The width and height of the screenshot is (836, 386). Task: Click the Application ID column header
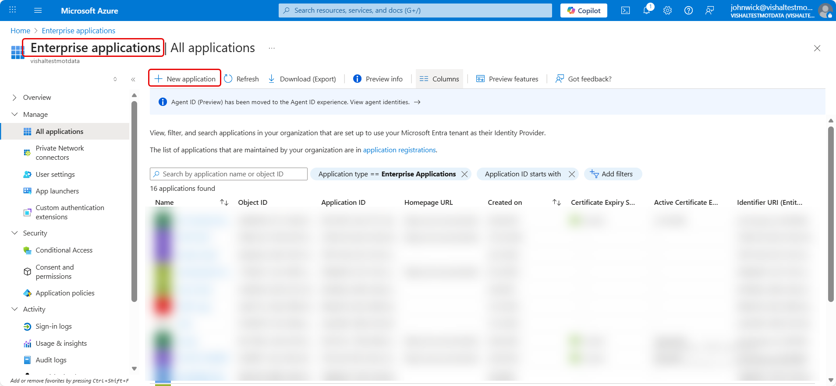[343, 202]
